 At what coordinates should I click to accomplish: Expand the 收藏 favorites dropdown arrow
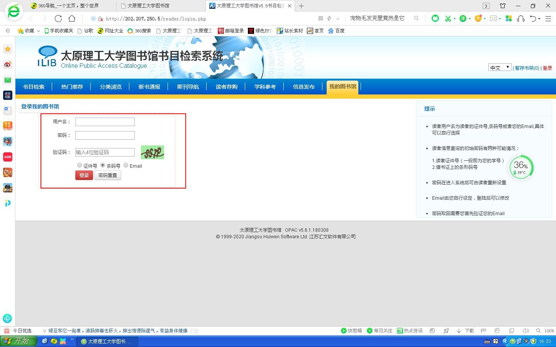pyautogui.click(x=38, y=31)
